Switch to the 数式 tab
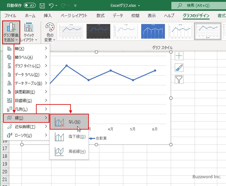226x186 pixels. click(x=101, y=15)
